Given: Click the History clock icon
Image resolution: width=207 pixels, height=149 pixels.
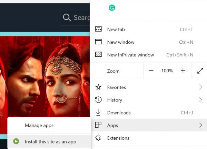Looking at the screenshot, I should [98, 100].
